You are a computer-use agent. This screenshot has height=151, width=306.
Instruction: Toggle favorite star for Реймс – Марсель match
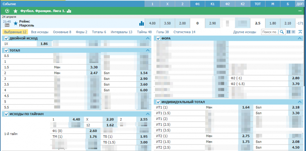[x=16, y=24]
